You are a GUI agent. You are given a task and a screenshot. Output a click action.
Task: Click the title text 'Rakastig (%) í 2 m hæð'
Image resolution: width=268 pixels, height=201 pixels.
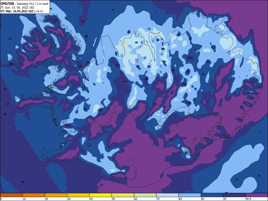[32, 4]
